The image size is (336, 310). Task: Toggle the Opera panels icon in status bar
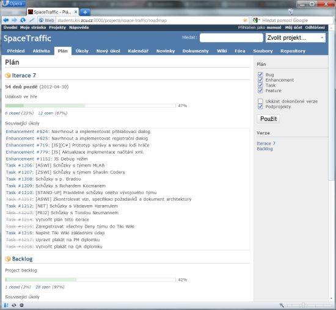[6, 305]
